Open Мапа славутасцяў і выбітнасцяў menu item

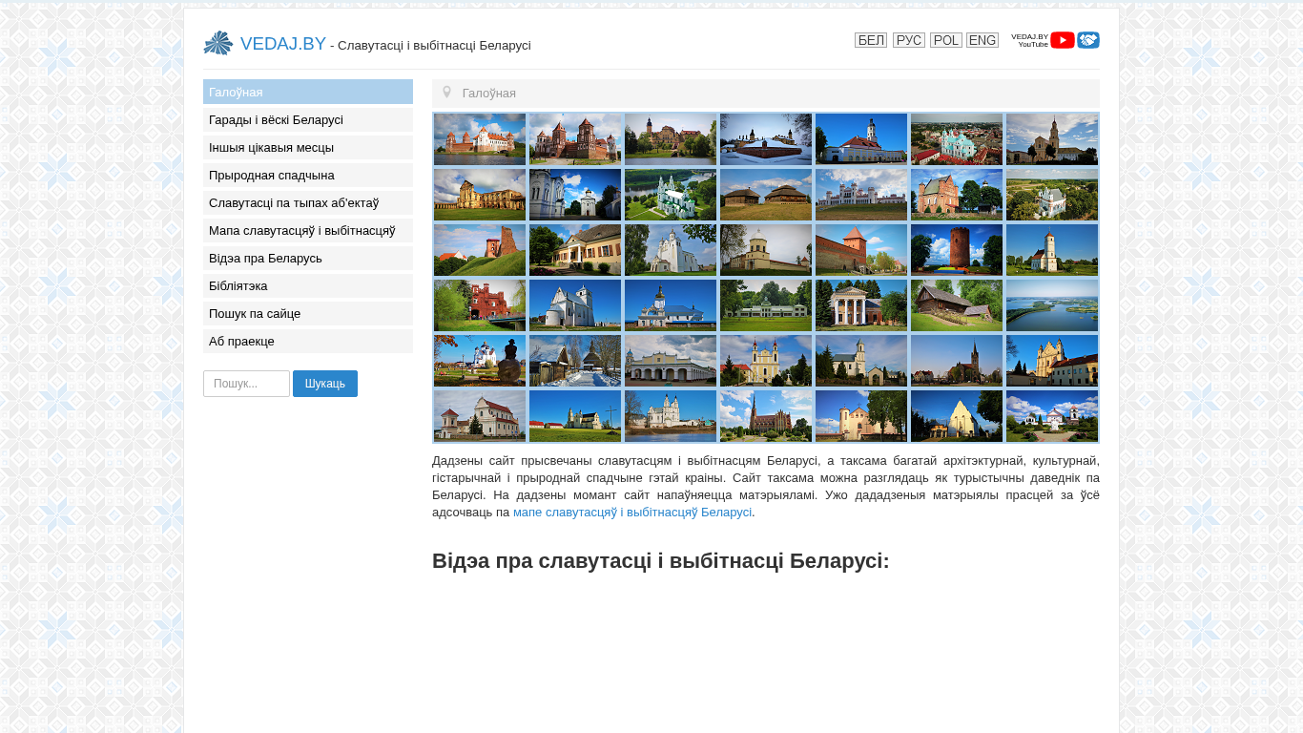pyautogui.click(x=308, y=230)
